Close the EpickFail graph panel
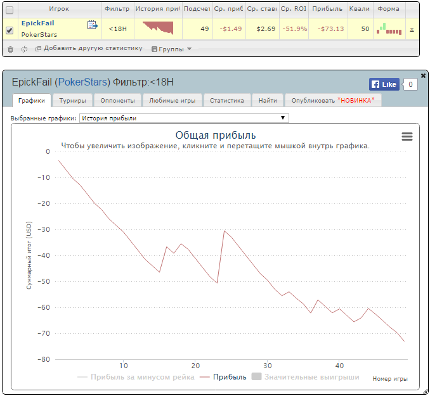Screen dimensions: 430x396 pos(423,75)
